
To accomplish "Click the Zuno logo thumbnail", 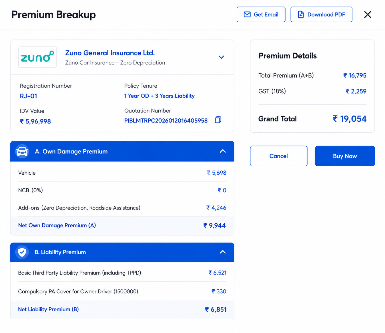I will [x=37, y=57].
